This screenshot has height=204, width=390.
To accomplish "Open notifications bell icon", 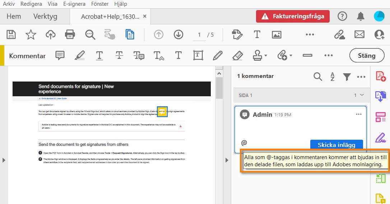I will point(361,17).
